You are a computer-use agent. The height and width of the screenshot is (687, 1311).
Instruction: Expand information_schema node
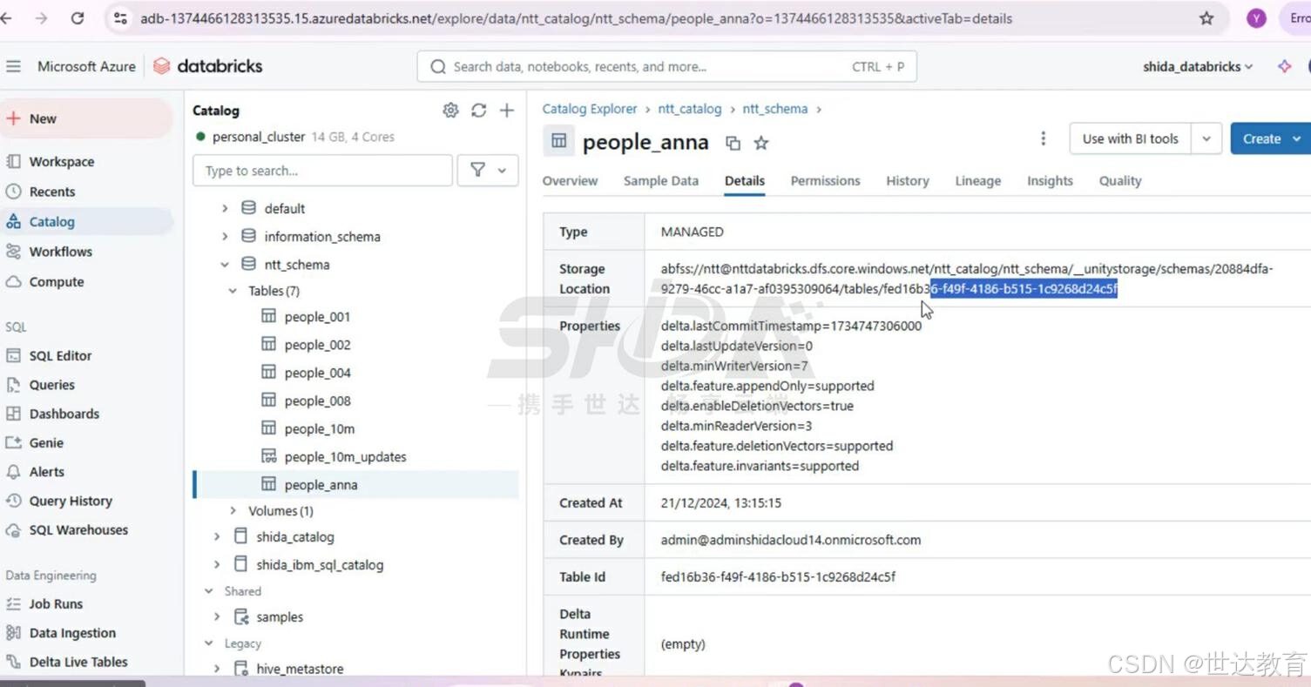point(225,237)
